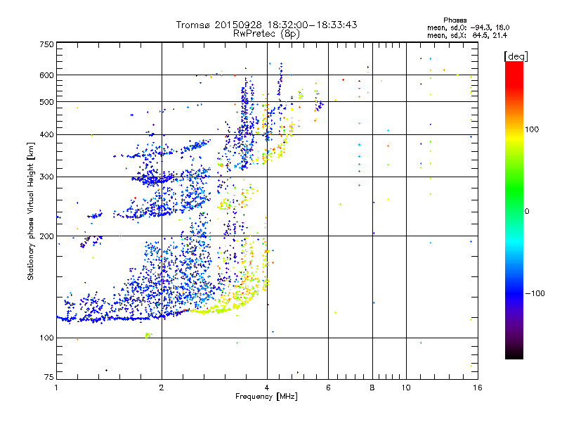
Task: Click the plot title 'Tromsø 20150928 18:32:00-18:33:43'
Action: 267,25
